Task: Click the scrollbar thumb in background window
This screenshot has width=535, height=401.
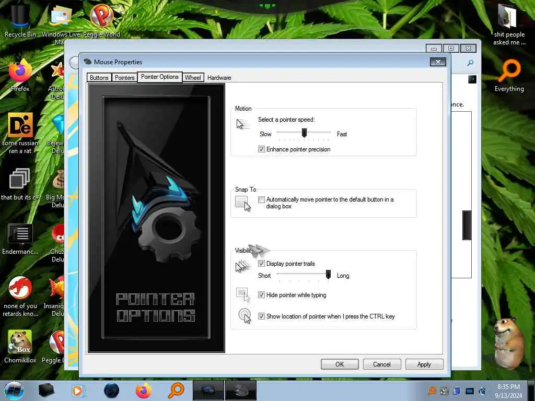Action: pyautogui.click(x=467, y=225)
